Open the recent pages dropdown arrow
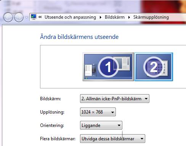Screen dimensions: 186x146 [26, 17]
